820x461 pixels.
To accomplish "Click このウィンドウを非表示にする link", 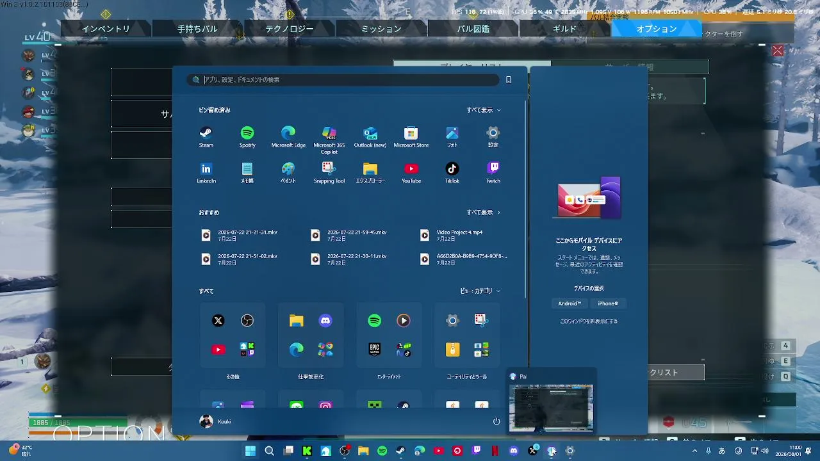I will [589, 321].
